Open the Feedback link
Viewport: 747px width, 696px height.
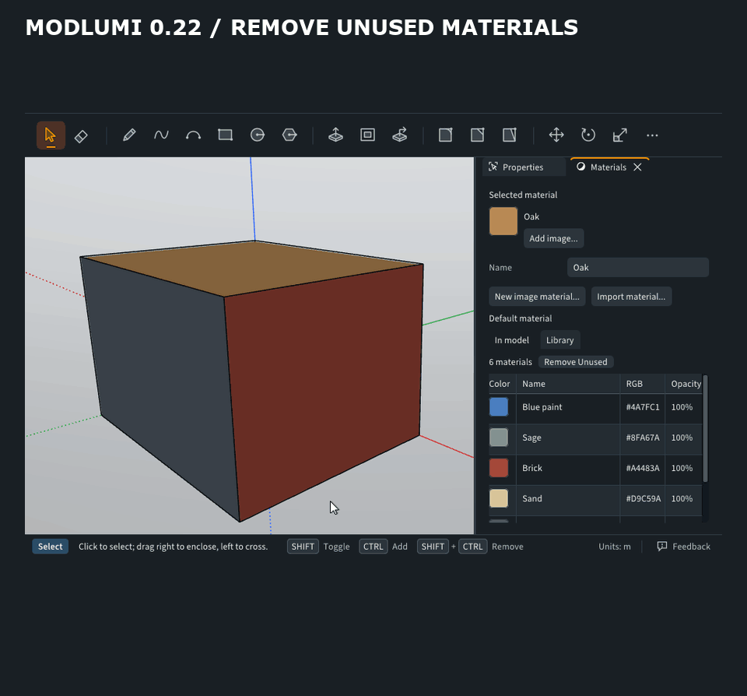tap(691, 547)
